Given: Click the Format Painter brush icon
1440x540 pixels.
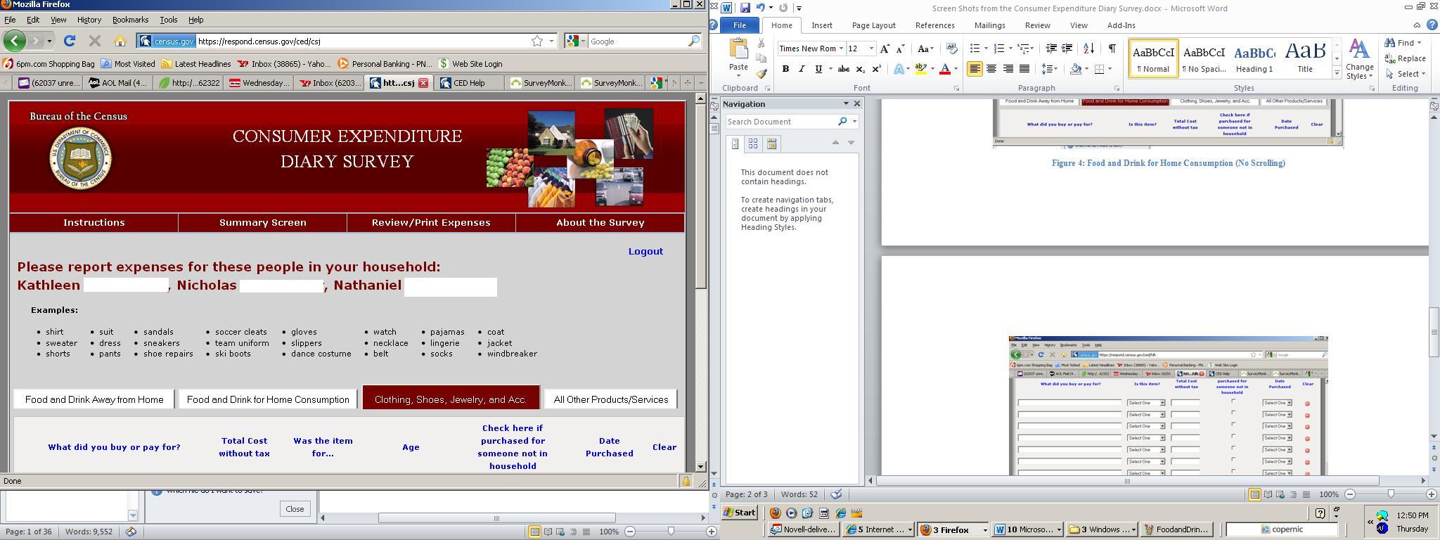Looking at the screenshot, I should click(x=761, y=74).
